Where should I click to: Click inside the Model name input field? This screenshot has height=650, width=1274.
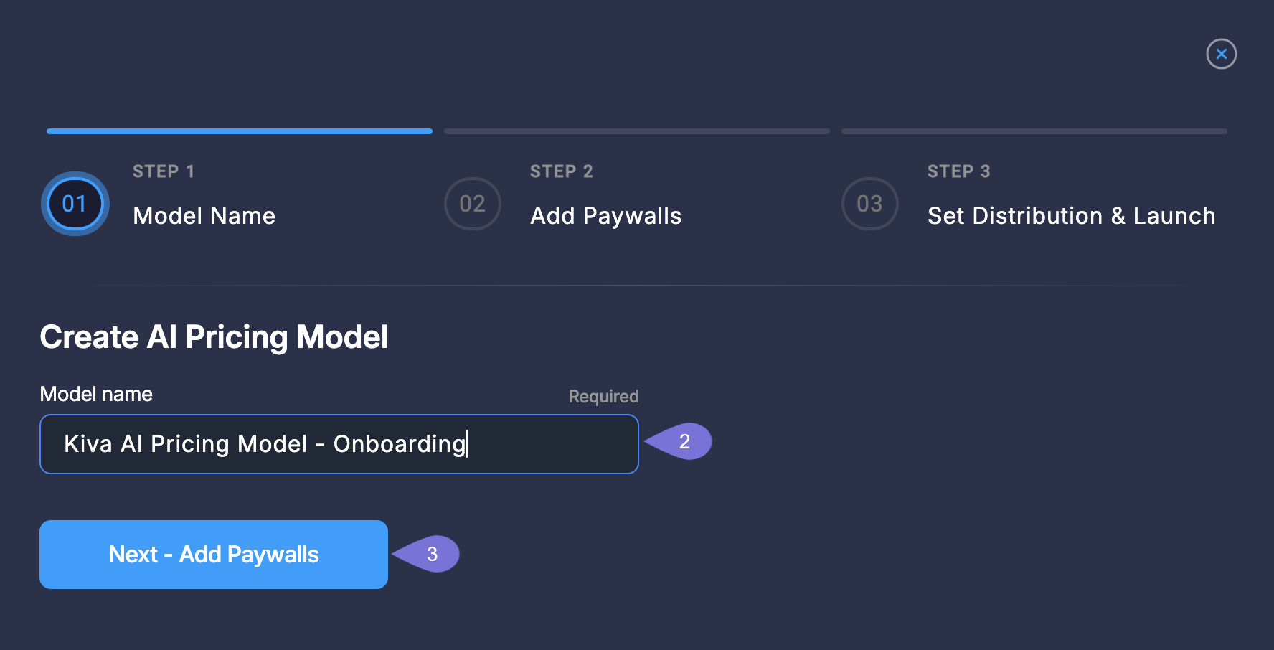point(339,443)
